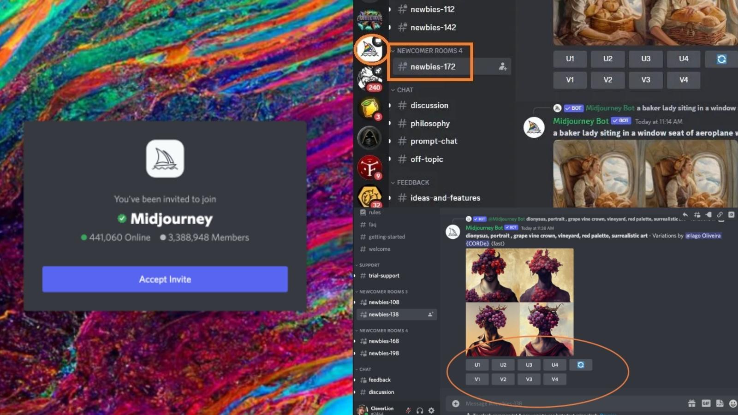Open the GIF picker icon
The image size is (738, 415).
click(x=706, y=403)
